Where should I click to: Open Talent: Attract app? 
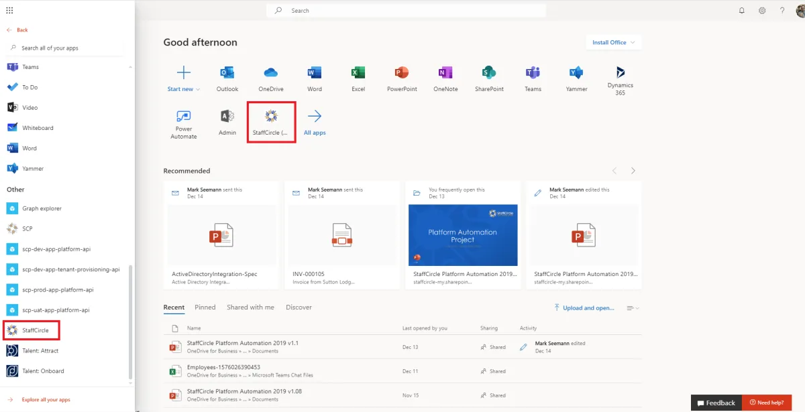point(40,350)
